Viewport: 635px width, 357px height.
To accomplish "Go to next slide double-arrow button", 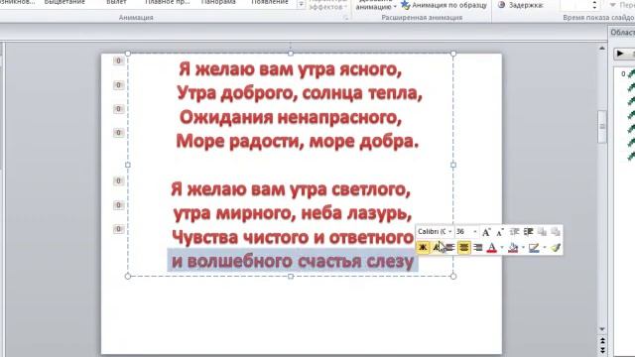I will [x=602, y=349].
